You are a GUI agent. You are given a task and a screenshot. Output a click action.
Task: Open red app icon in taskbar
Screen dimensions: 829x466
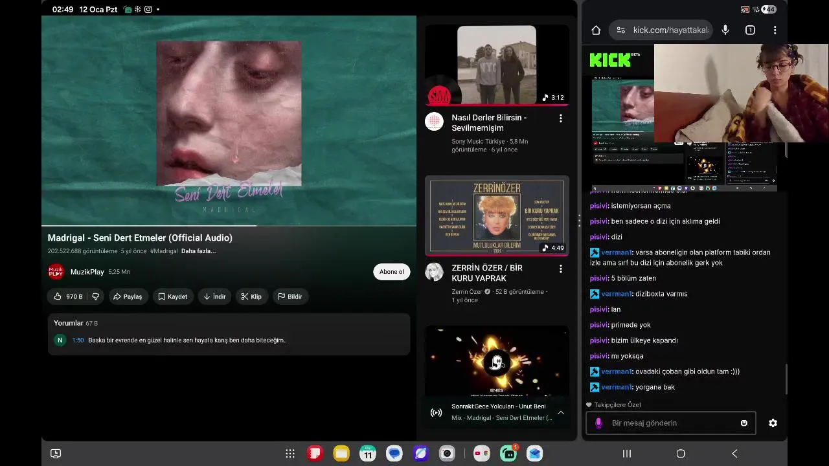point(315,454)
